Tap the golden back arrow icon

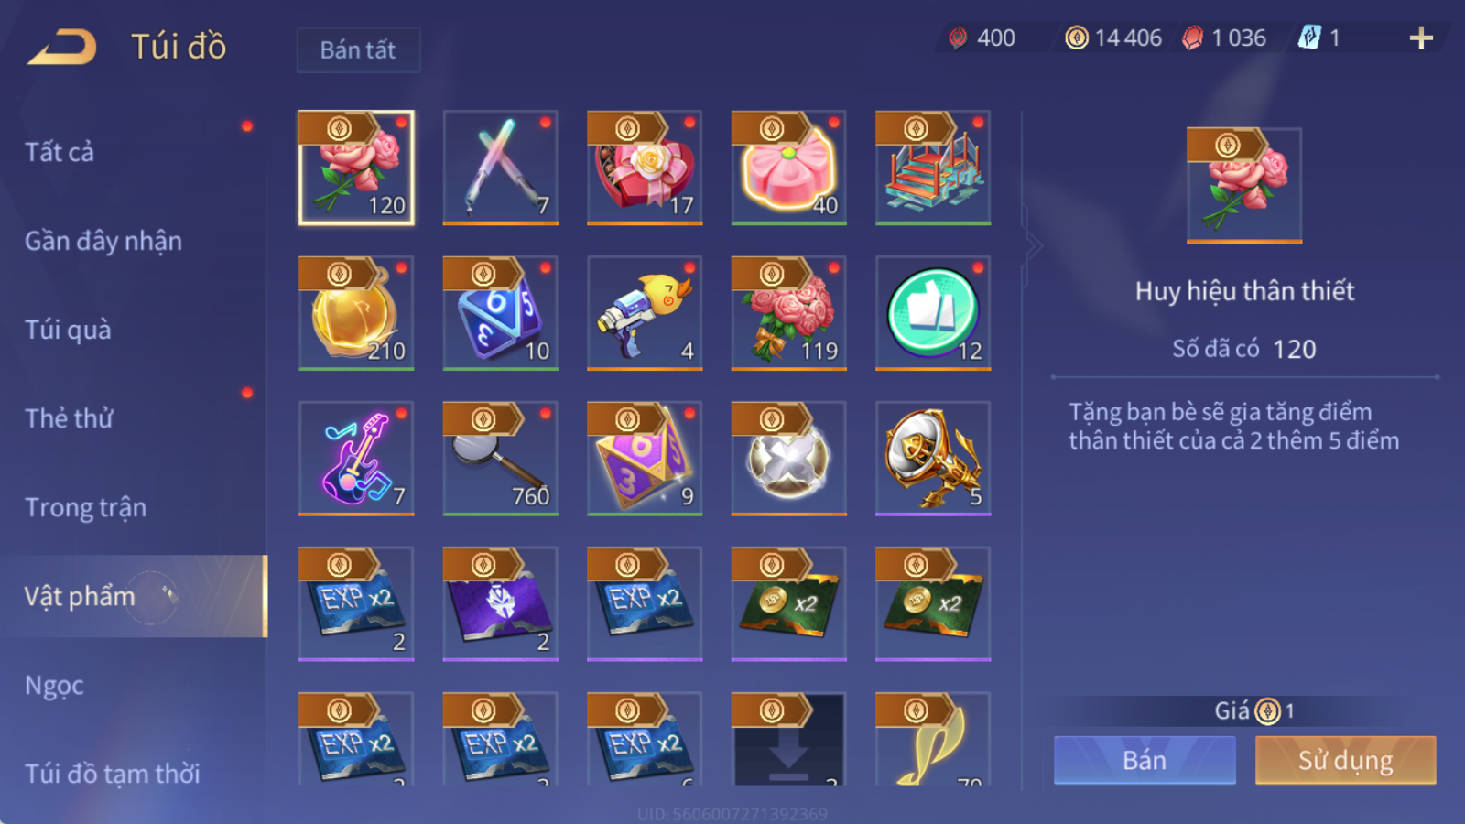[x=62, y=47]
